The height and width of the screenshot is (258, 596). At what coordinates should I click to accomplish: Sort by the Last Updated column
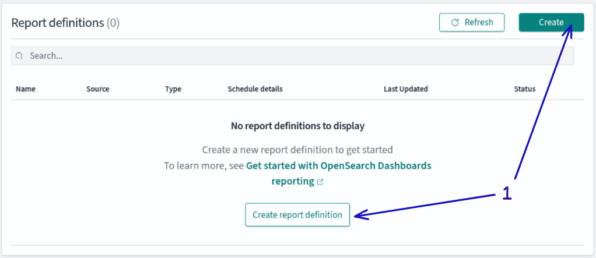[x=405, y=89]
